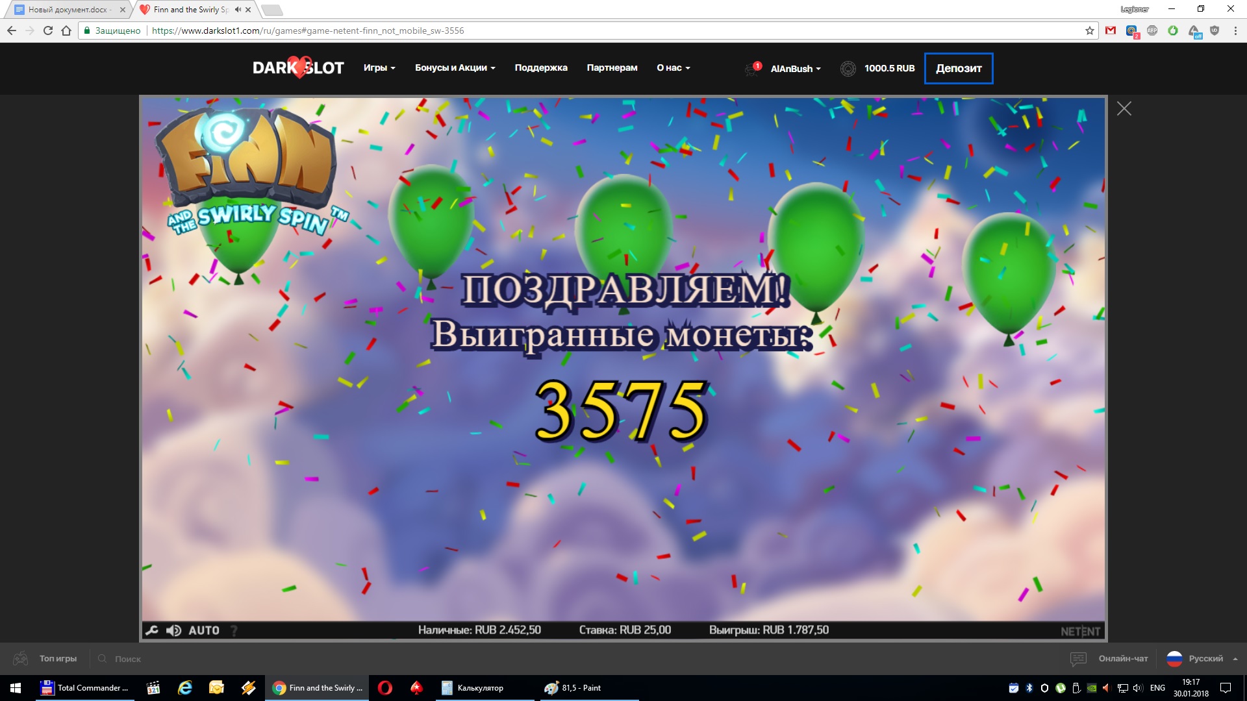This screenshot has height=701, width=1247.
Task: Switch to Chrome Finn and the Swirly taskbar item
Action: [x=318, y=688]
